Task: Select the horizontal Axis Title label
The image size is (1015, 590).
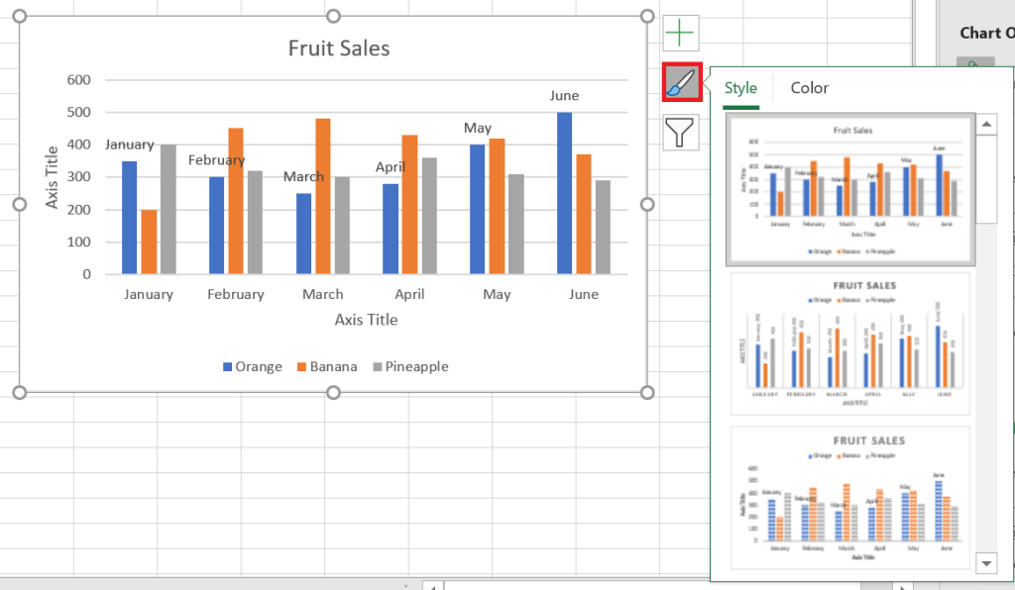Action: click(x=366, y=320)
